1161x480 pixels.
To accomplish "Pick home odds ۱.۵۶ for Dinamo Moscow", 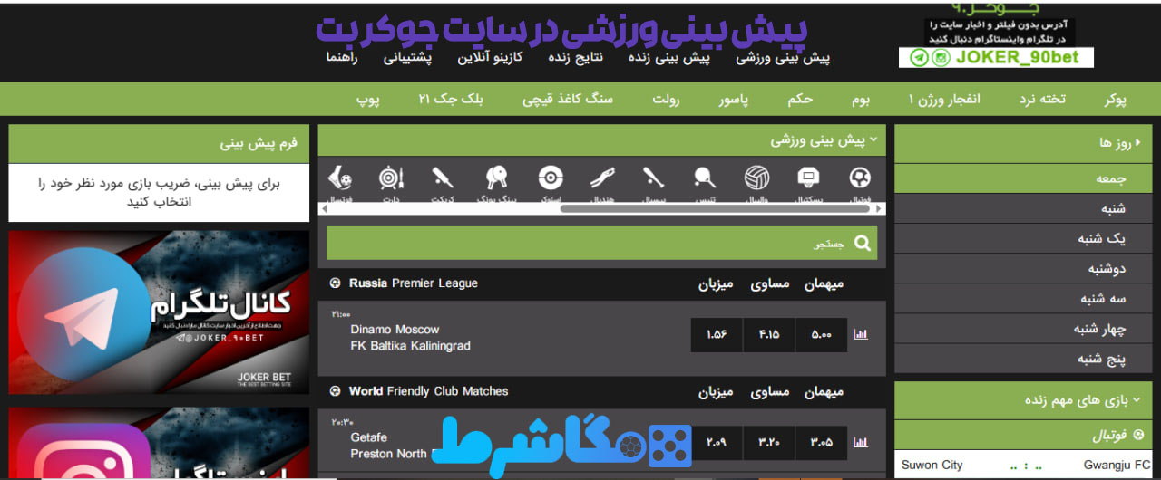I will pyautogui.click(x=717, y=335).
